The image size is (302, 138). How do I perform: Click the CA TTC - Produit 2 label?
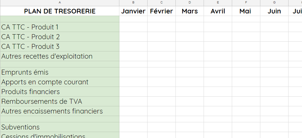(x=30, y=37)
